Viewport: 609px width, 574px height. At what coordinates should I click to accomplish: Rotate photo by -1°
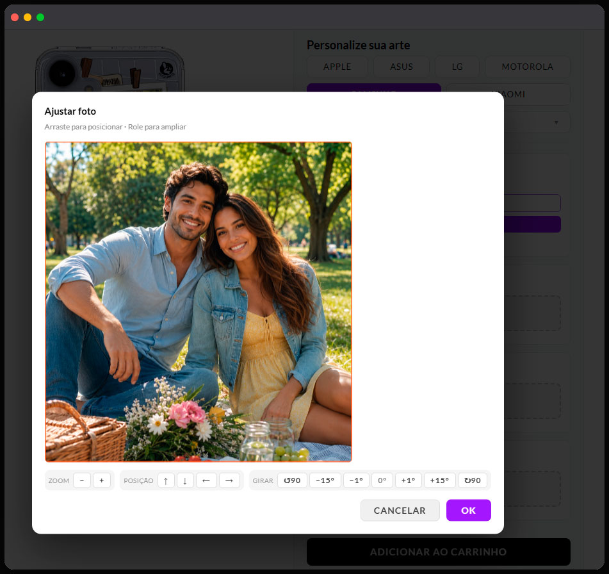(x=356, y=480)
